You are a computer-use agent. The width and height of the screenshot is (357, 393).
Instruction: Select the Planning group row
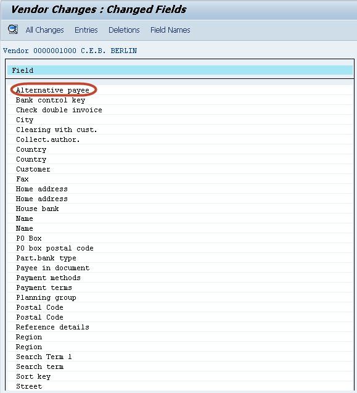(x=180, y=297)
